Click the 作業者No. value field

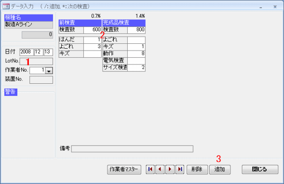pyautogui.click(x=38, y=70)
